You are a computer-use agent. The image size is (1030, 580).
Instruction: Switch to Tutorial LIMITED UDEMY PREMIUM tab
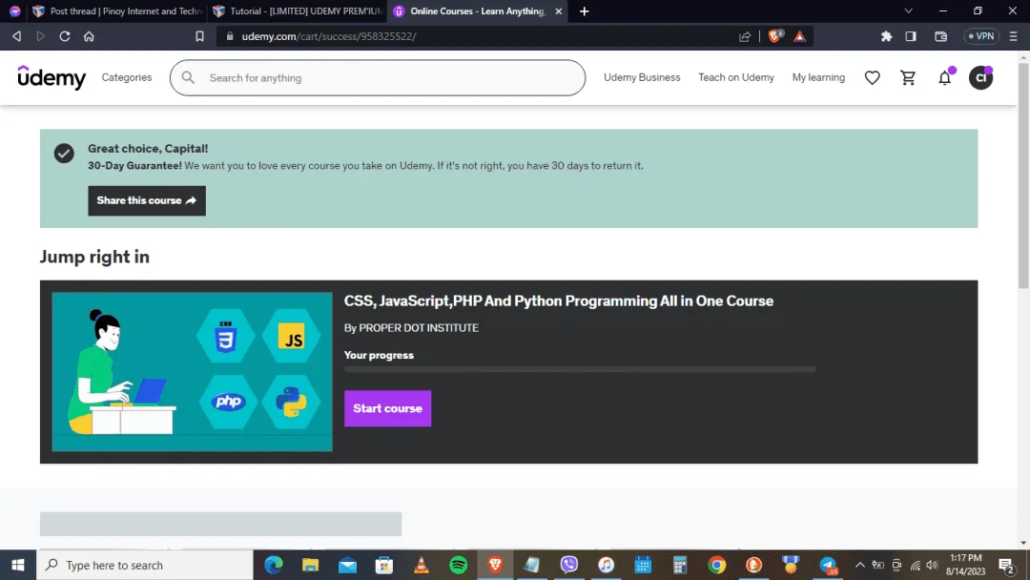[298, 11]
